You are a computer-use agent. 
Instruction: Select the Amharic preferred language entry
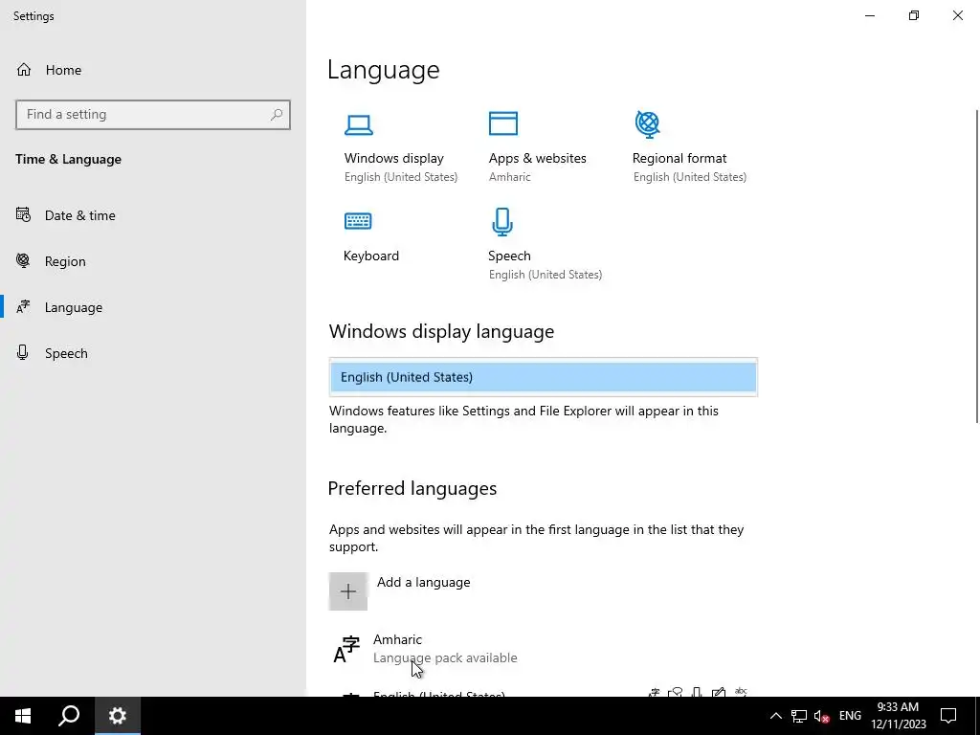click(x=543, y=649)
